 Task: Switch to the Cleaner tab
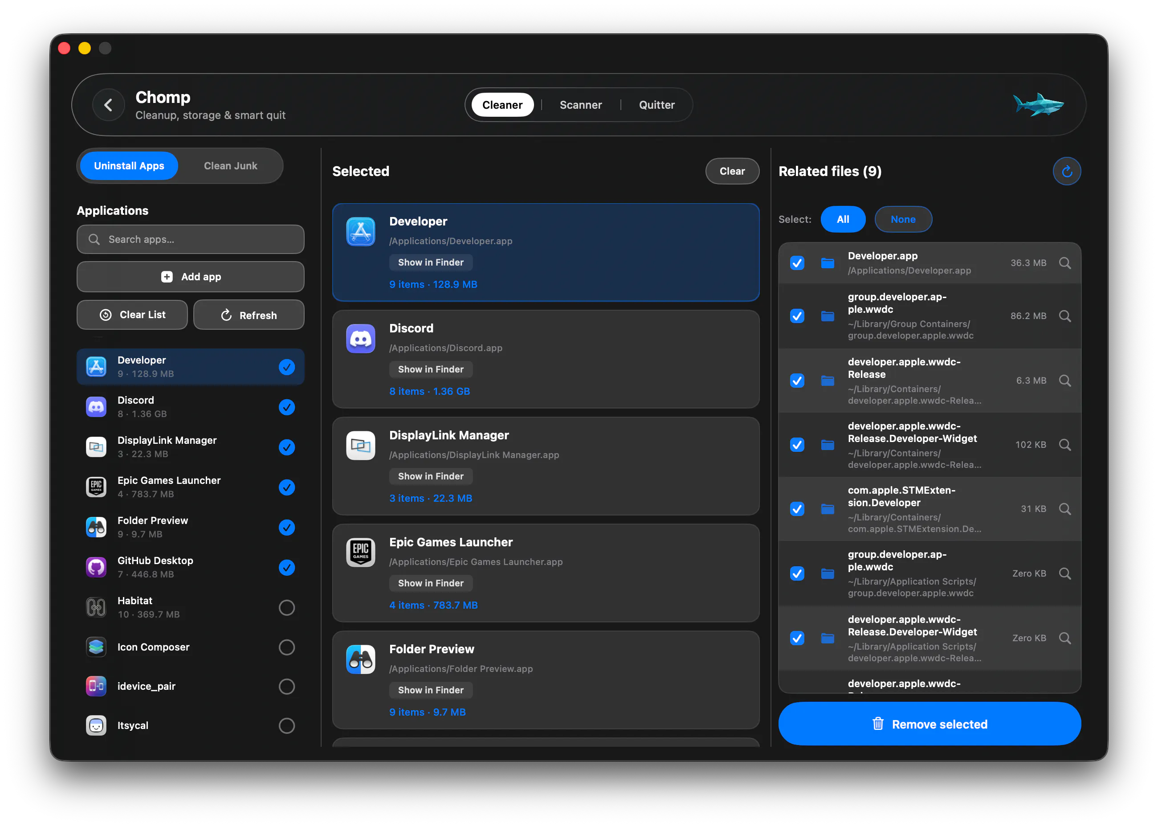click(502, 105)
